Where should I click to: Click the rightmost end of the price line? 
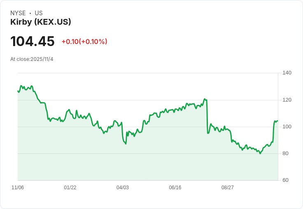(277, 121)
